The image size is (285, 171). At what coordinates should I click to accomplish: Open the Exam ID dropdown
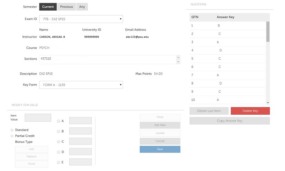tap(81, 19)
